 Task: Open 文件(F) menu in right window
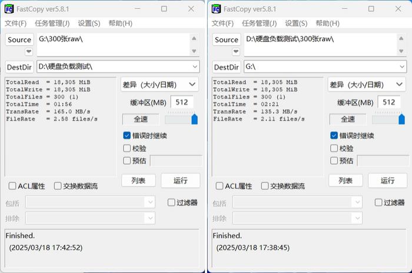[x=222, y=24]
